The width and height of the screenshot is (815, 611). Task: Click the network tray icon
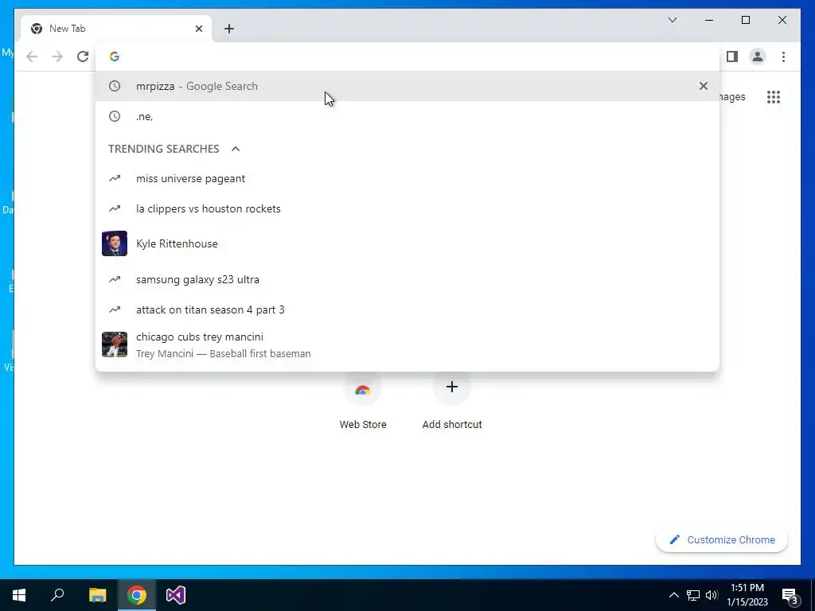[x=693, y=595]
